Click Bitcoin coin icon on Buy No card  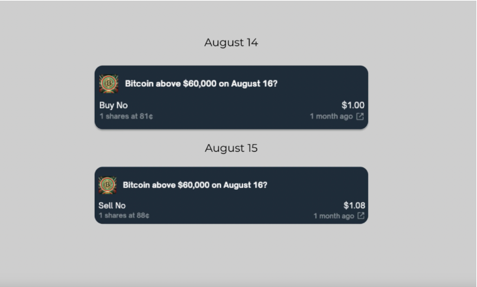(x=108, y=84)
